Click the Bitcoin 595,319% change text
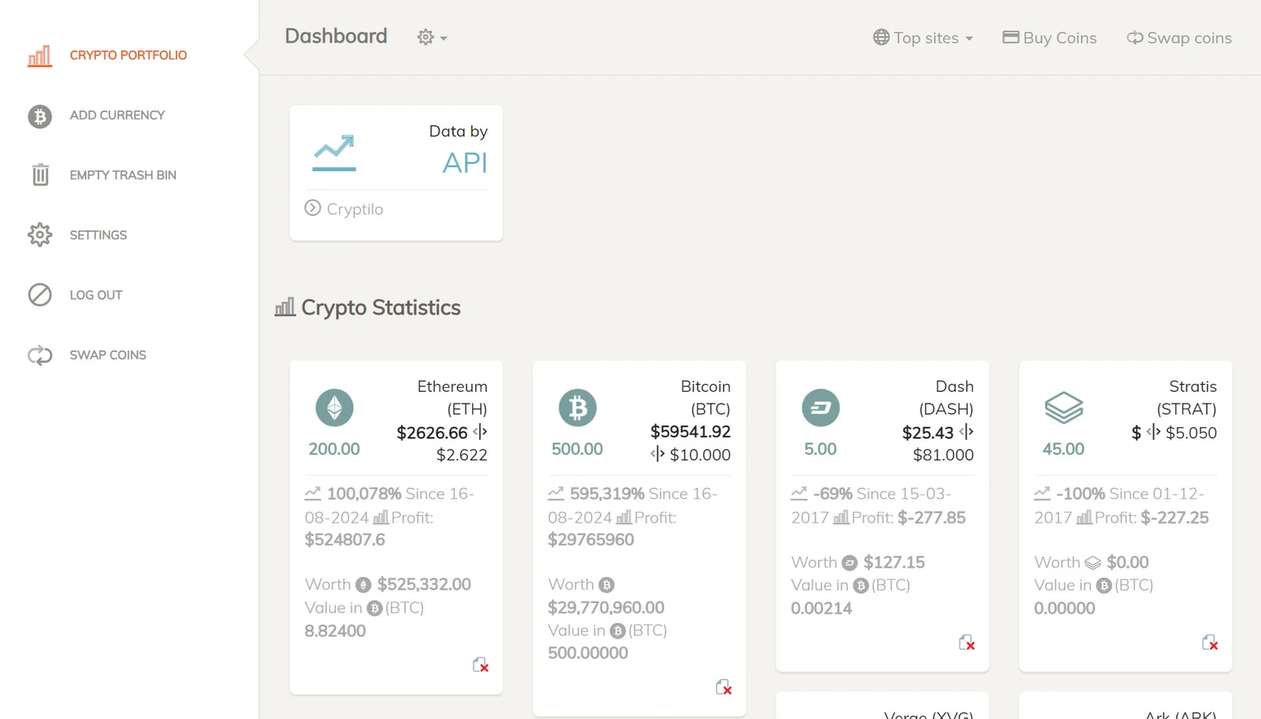The height and width of the screenshot is (719, 1261). tap(607, 494)
